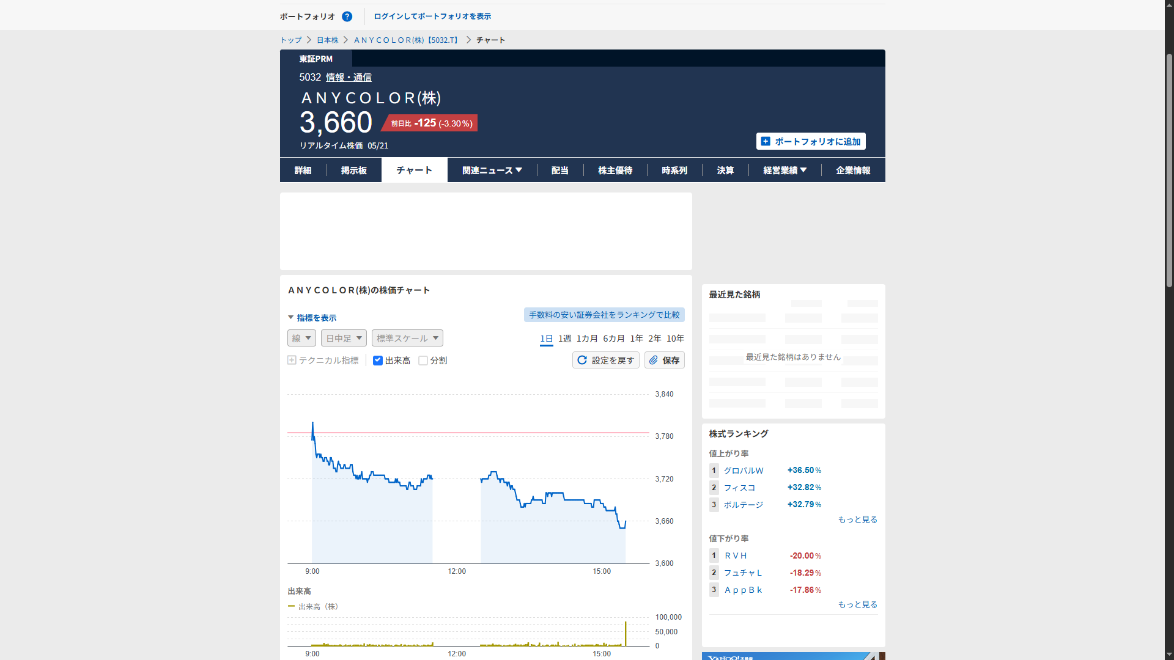The width and height of the screenshot is (1174, 660).
Task: Click the paperclip icon on the 保存 button
Action: (654, 360)
